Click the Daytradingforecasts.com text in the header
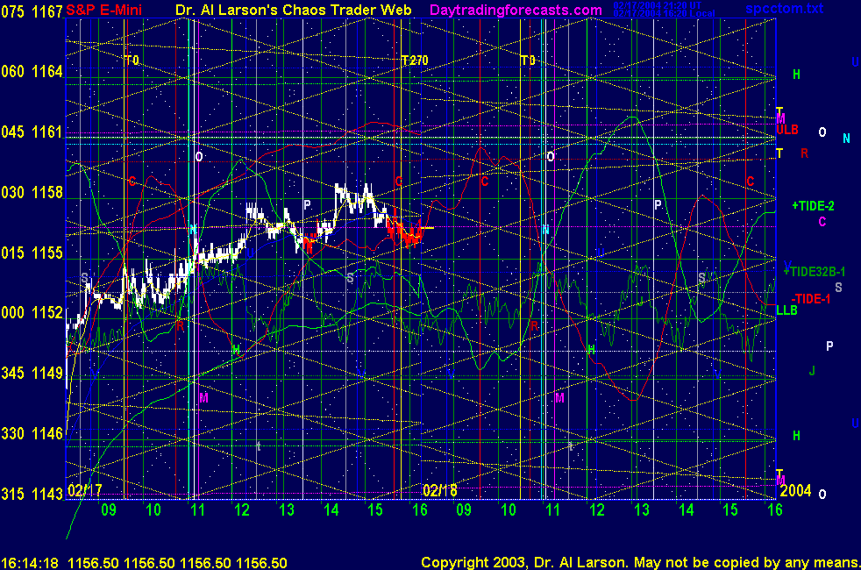The width and height of the screenshot is (861, 570). pyautogui.click(x=516, y=10)
